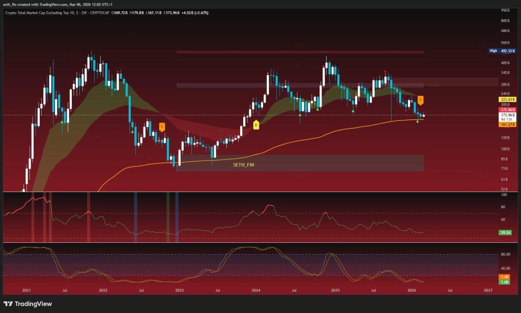Click the TradingView logo in the bottom-left corner
521x313 pixels.
(x=28, y=303)
